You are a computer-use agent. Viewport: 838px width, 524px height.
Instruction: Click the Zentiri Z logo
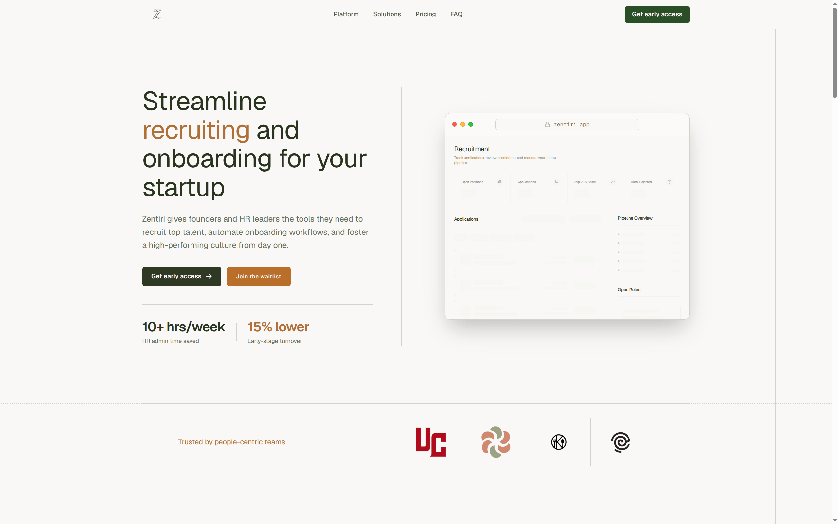(157, 14)
